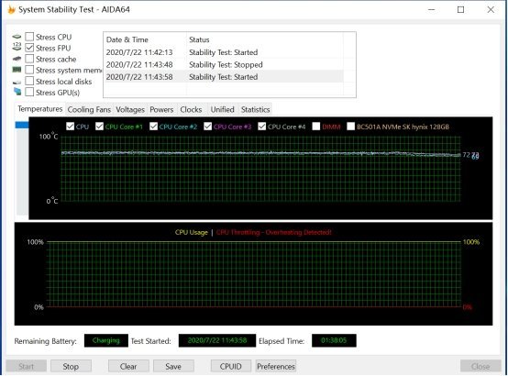This screenshot has height=376, width=508.
Task: Click the CPU chip icon beside Stress CPU
Action: point(17,37)
